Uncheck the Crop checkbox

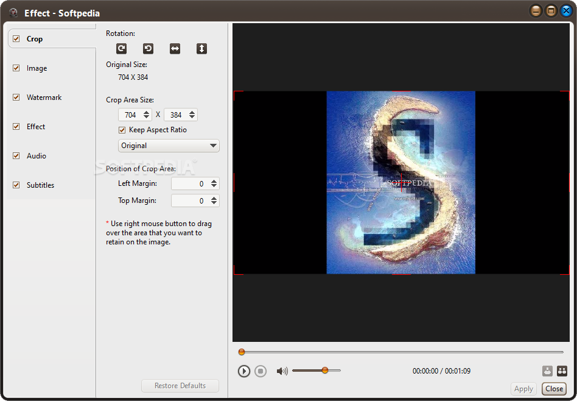tap(16, 39)
